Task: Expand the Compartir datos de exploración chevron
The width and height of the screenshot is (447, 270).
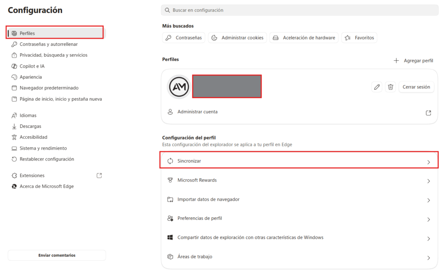Action: coord(429,239)
